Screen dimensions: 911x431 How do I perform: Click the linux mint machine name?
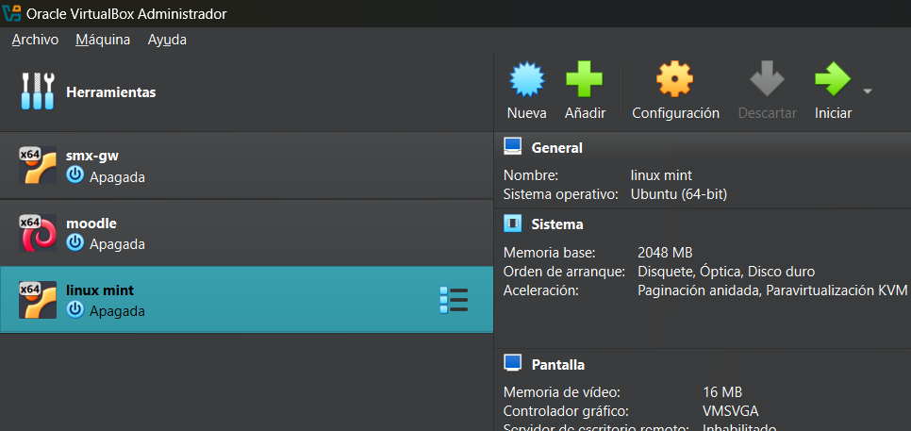100,290
